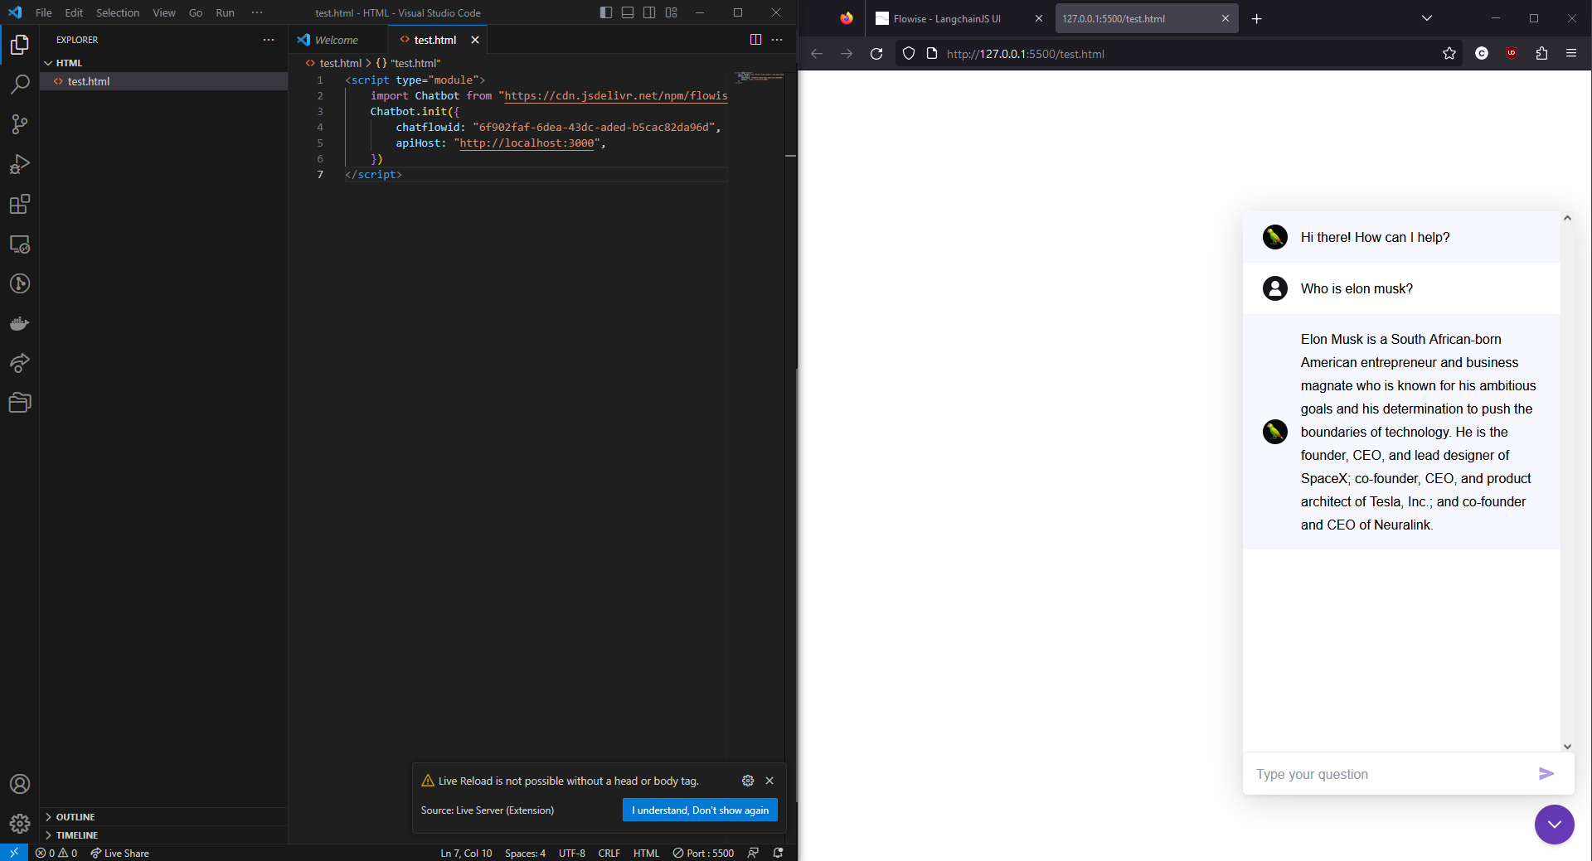Image resolution: width=1592 pixels, height=861 pixels.
Task: Open a new Firefox tab
Action: [1257, 18]
